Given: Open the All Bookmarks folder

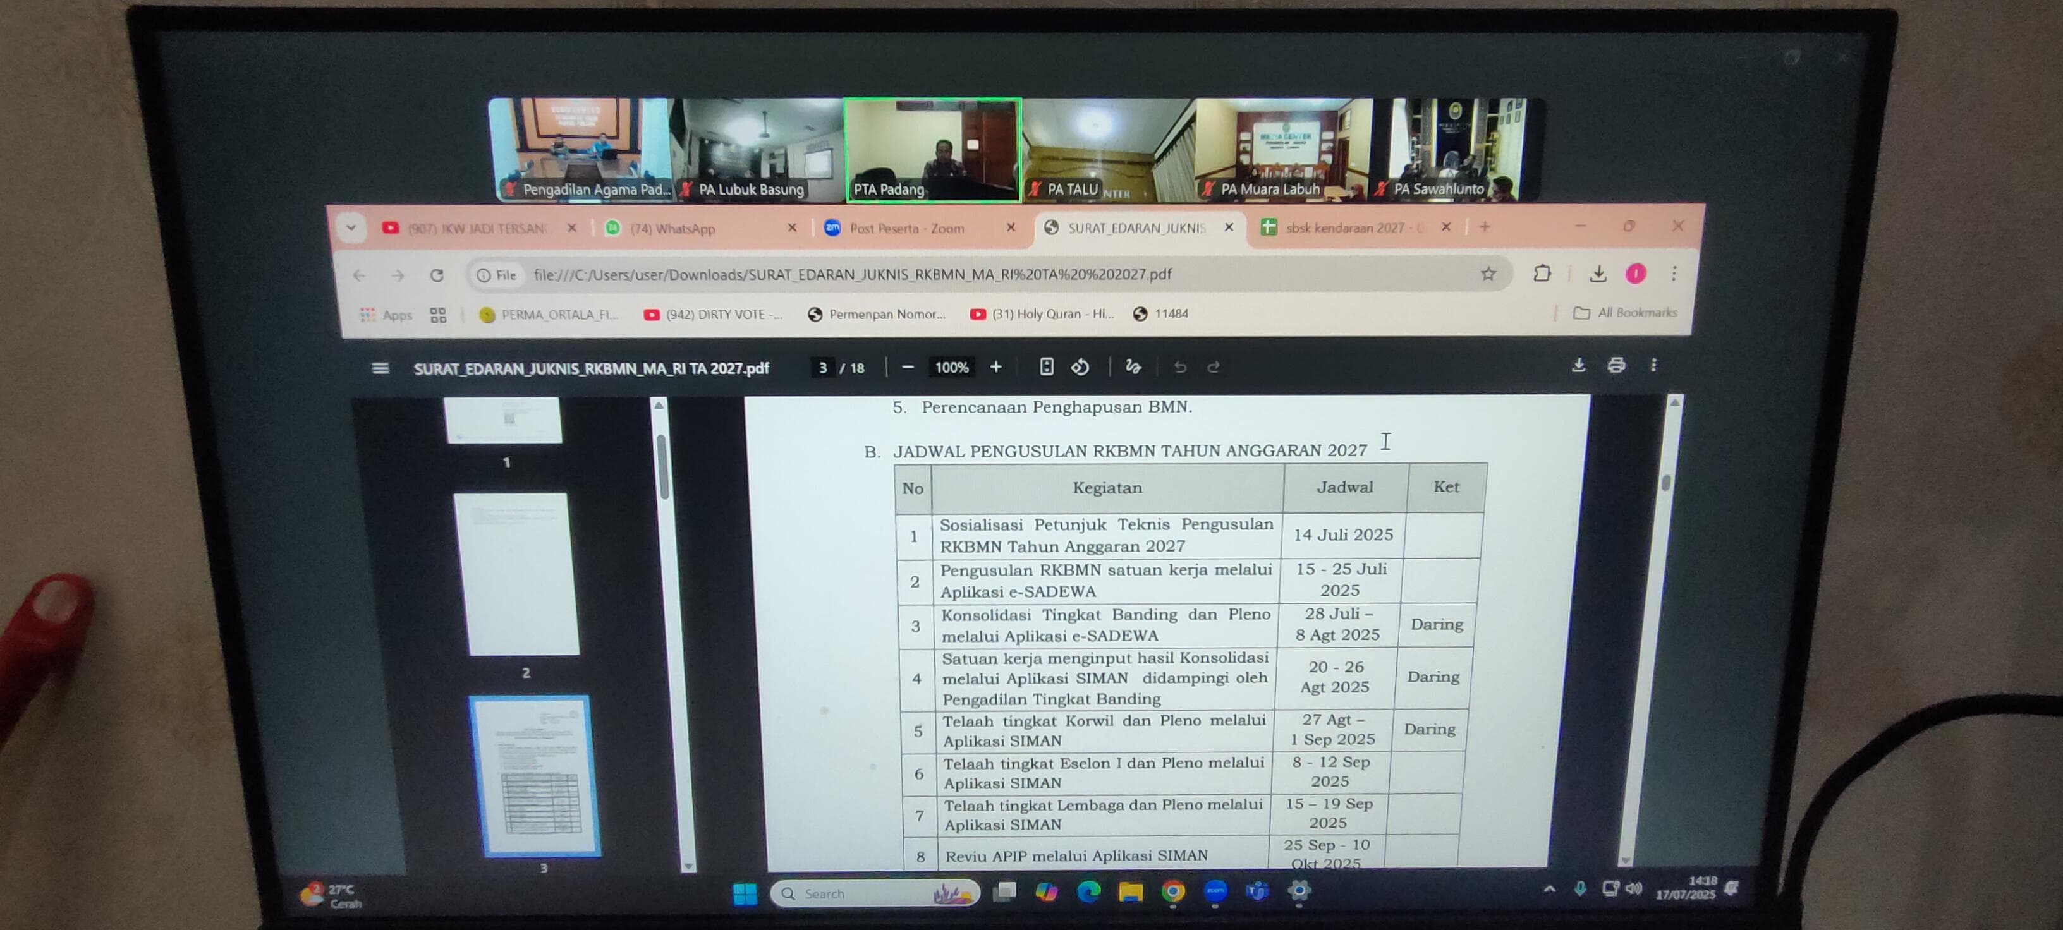Looking at the screenshot, I should [1625, 313].
